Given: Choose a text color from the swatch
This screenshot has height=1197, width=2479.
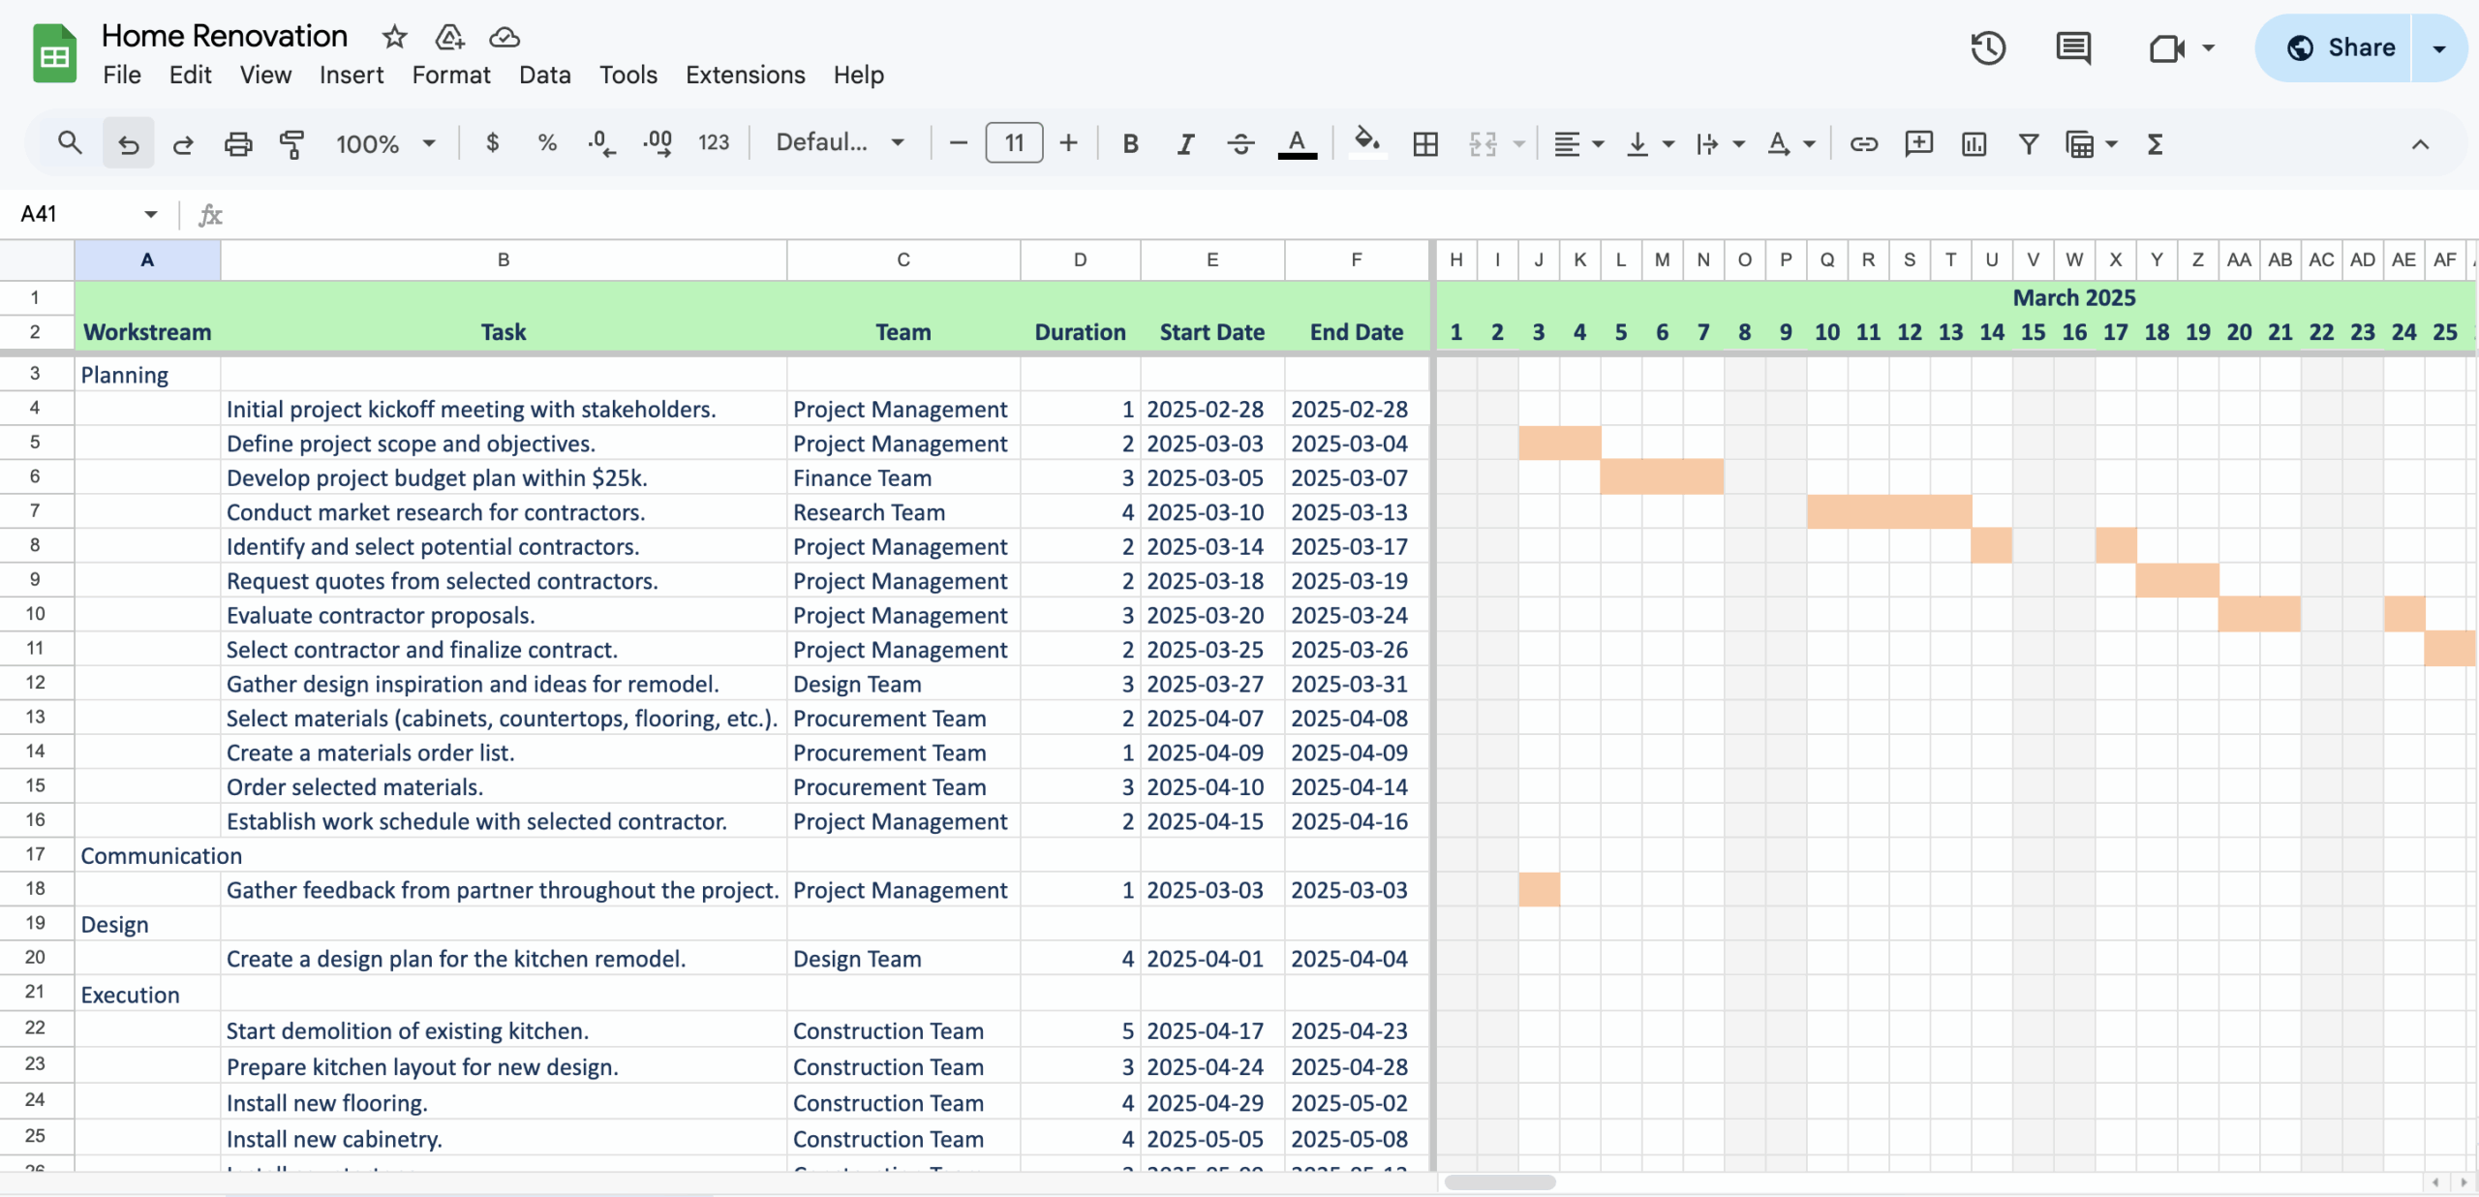Looking at the screenshot, I should 1297,142.
